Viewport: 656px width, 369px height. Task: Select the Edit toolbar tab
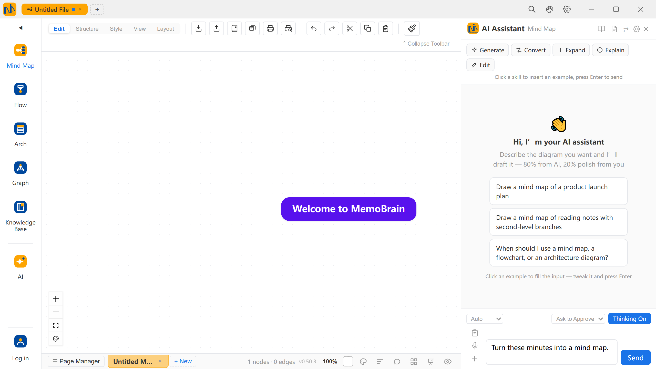[x=59, y=29]
